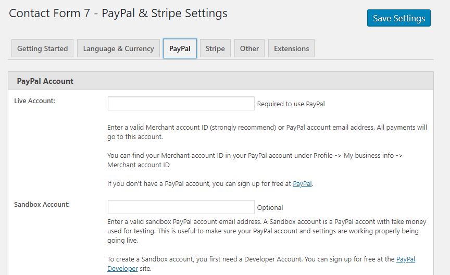Go to the Stripe settings tab
Screen dimensions: 450x275
click(215, 48)
